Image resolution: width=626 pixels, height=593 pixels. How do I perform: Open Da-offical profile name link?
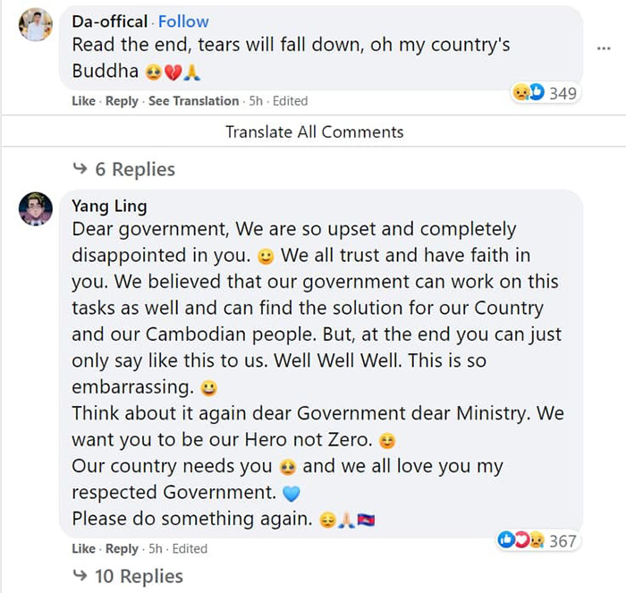110,21
